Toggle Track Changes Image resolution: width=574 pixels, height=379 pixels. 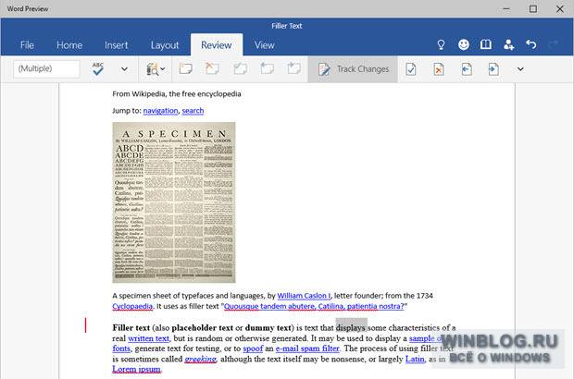point(353,69)
